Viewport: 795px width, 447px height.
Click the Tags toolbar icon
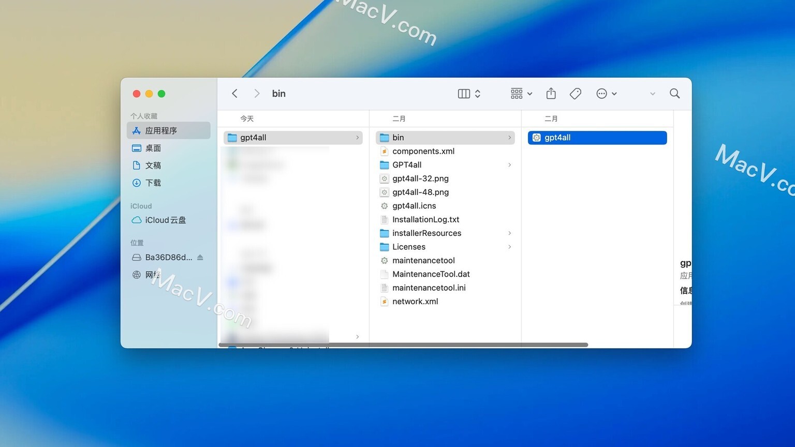575,94
